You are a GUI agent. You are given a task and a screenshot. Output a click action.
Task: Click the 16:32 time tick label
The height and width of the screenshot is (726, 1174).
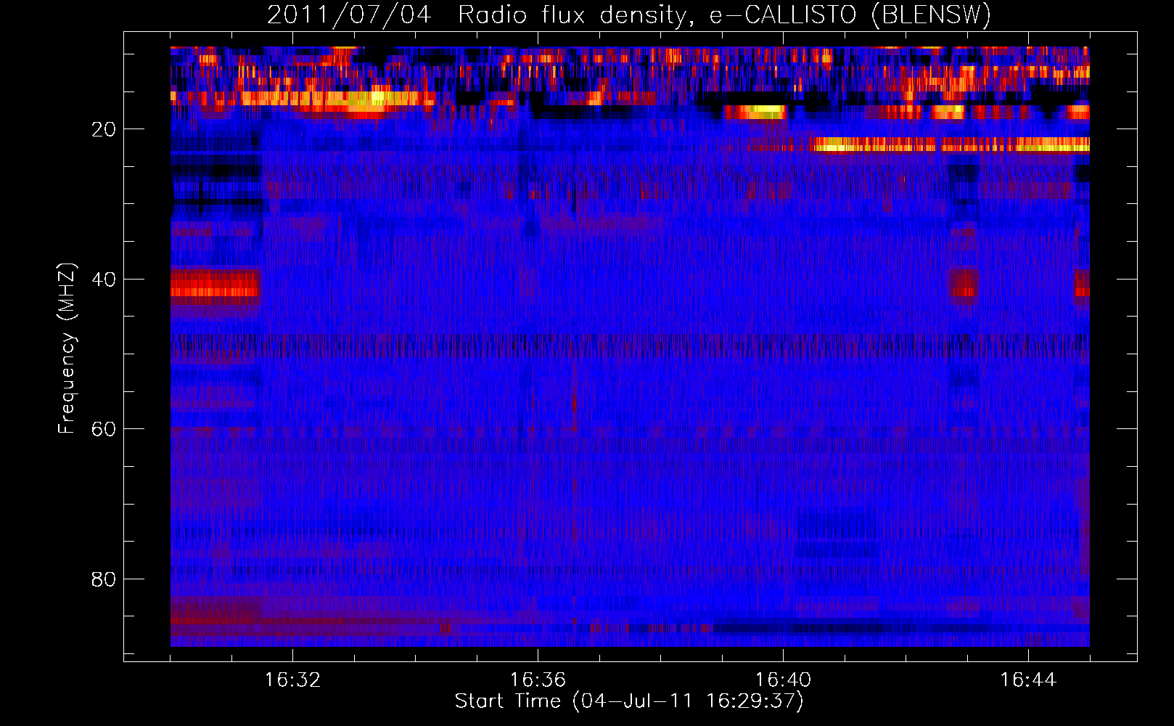pos(292,680)
